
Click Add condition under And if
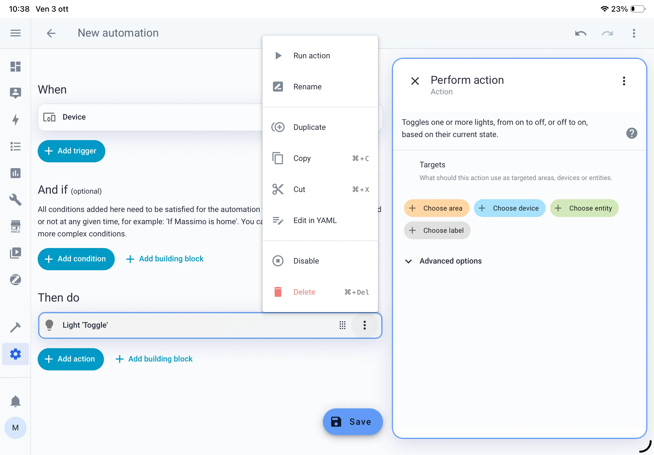click(76, 259)
